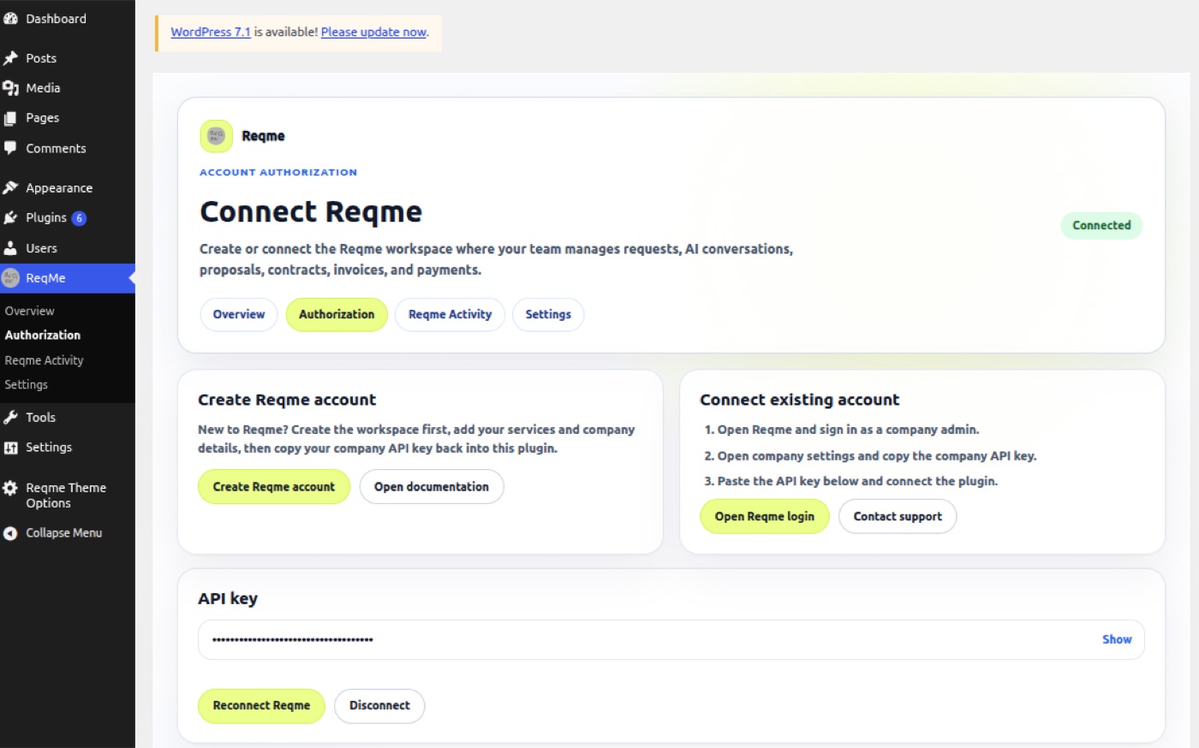Open Reqme Theme Options
Viewport: 1199px width, 748px height.
tap(68, 496)
